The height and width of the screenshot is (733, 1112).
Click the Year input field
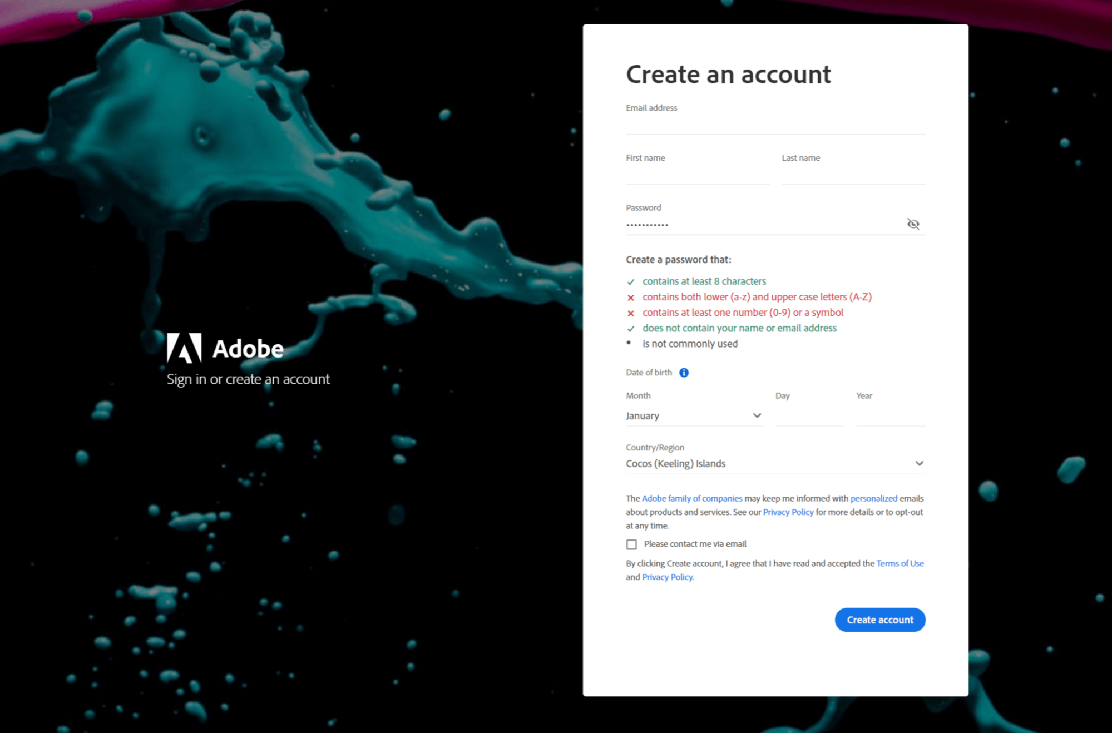(x=890, y=417)
